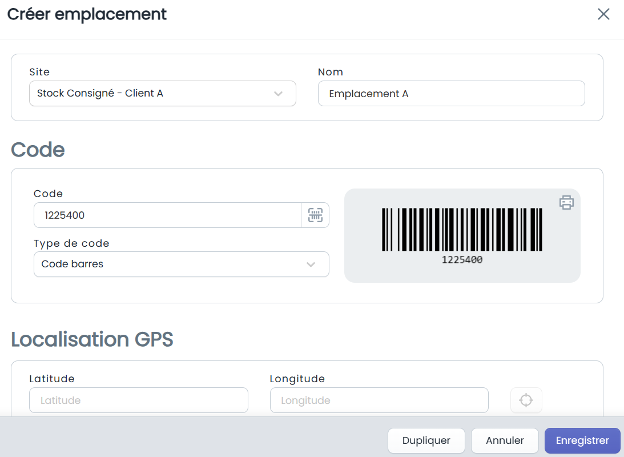Click the Latitude input field
624x457 pixels.
pos(139,400)
